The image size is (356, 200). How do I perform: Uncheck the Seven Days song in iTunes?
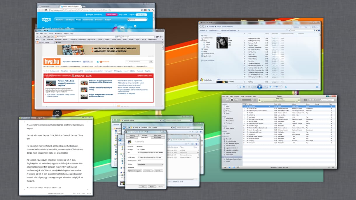click(x=247, y=106)
